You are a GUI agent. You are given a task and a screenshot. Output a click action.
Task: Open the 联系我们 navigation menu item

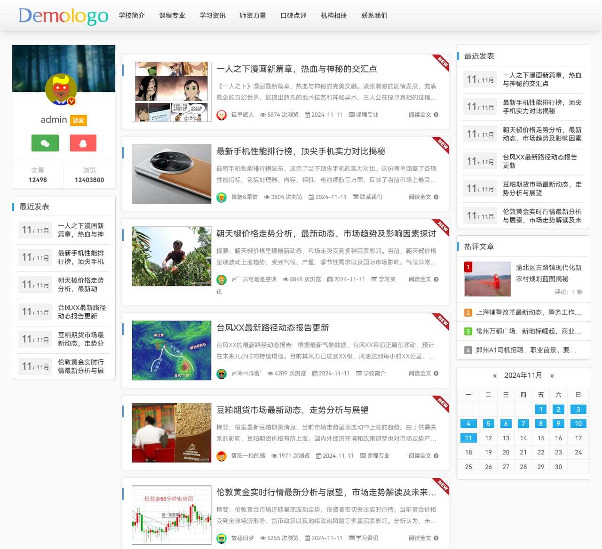click(x=374, y=16)
